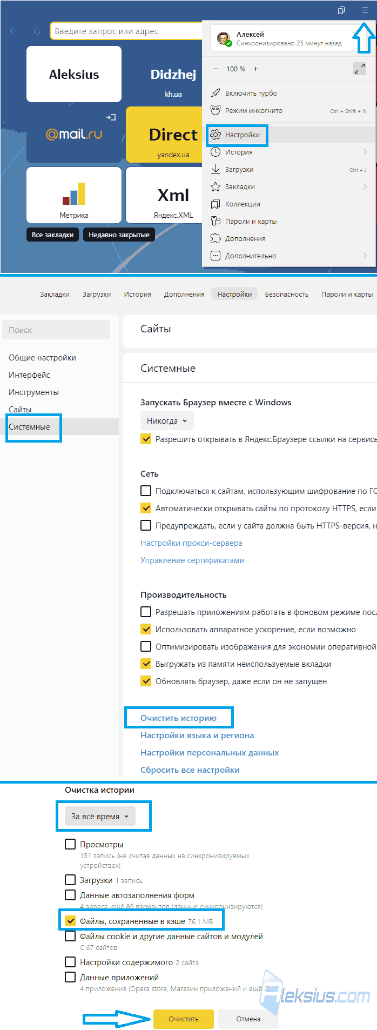Click the Недавно закрытые button

point(119,235)
